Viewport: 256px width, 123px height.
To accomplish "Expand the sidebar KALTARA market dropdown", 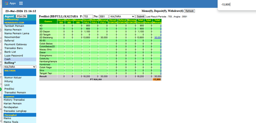I will 20,67.
